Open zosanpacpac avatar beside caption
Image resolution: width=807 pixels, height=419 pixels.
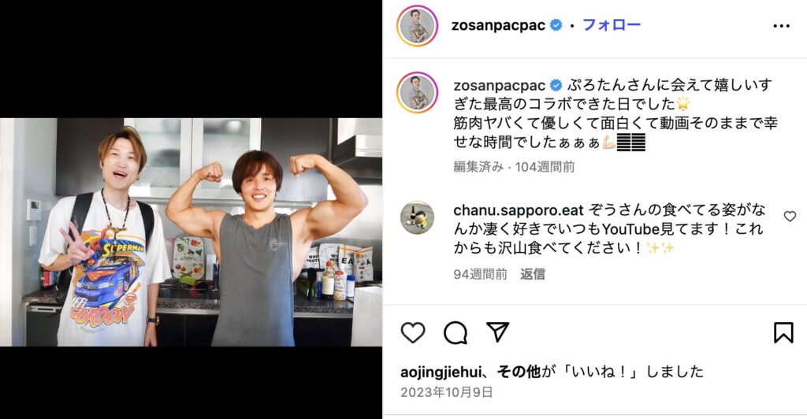417,92
